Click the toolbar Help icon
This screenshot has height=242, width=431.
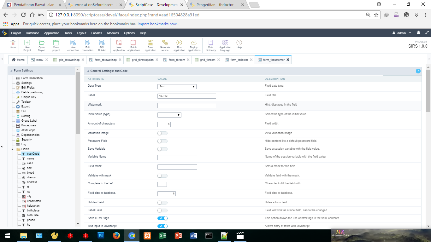pyautogui.click(x=239, y=44)
